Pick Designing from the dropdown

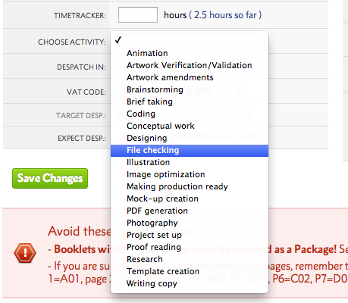point(190,138)
